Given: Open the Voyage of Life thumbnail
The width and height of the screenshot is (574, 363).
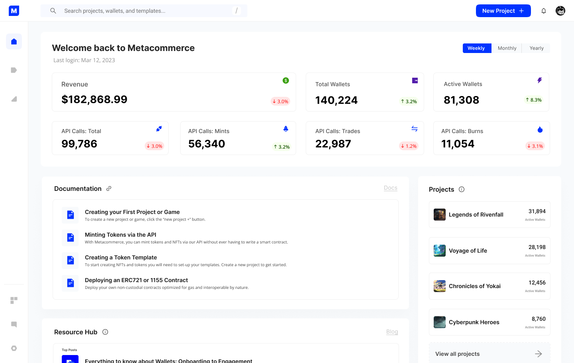Looking at the screenshot, I should tap(440, 251).
